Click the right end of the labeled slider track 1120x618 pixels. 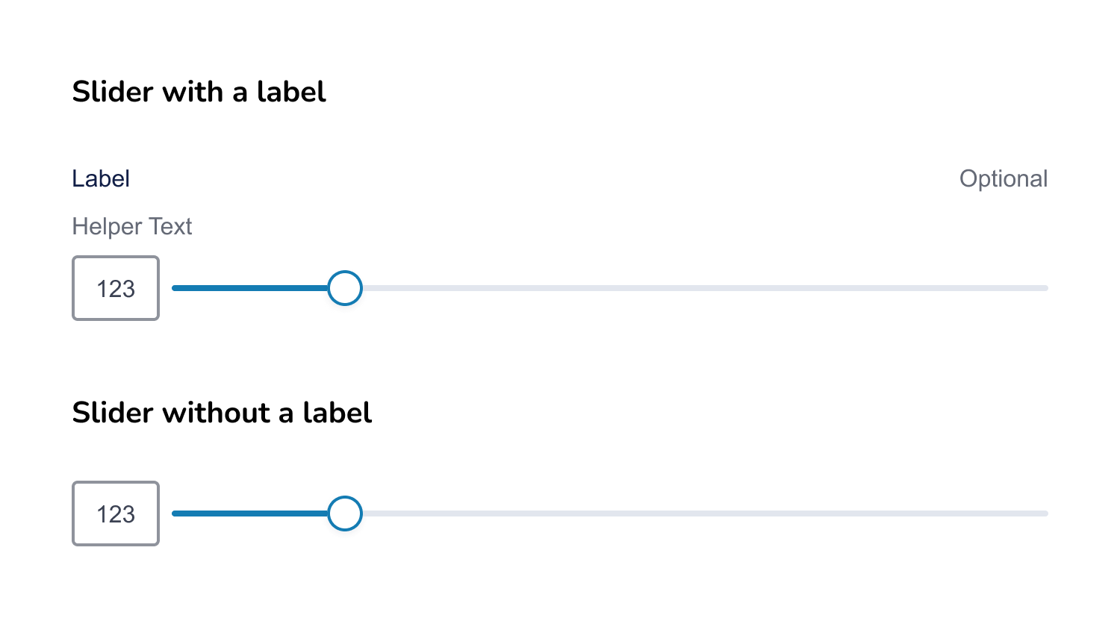click(x=1044, y=288)
